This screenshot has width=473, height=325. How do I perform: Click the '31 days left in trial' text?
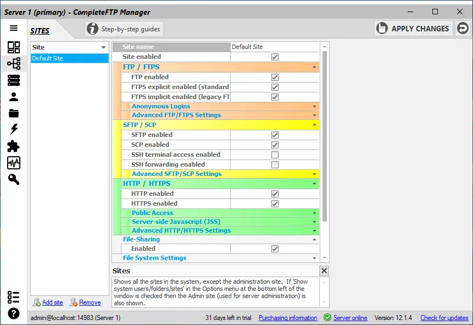pos(229,318)
